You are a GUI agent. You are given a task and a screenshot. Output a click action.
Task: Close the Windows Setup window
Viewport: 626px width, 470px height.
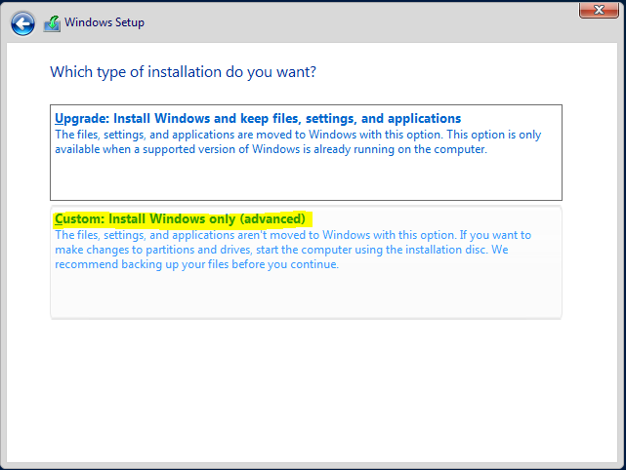click(599, 10)
